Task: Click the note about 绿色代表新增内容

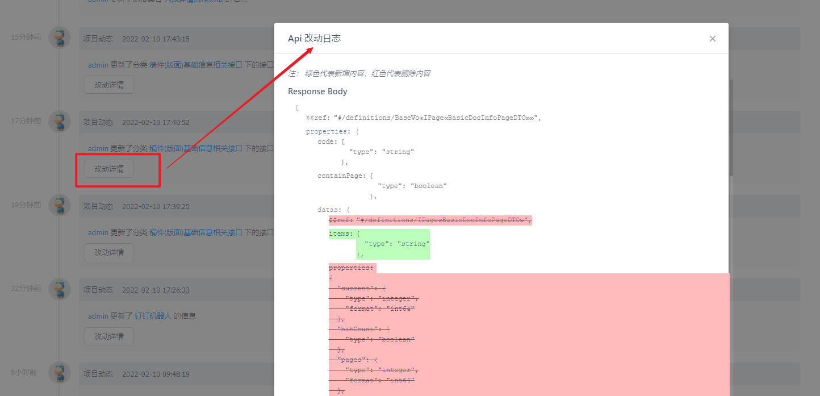Action: pyautogui.click(x=359, y=73)
